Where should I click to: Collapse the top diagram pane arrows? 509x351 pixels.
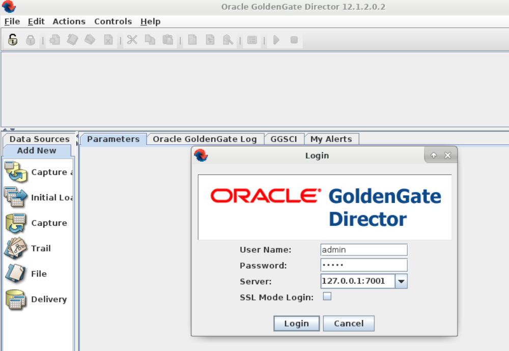tap(6, 129)
